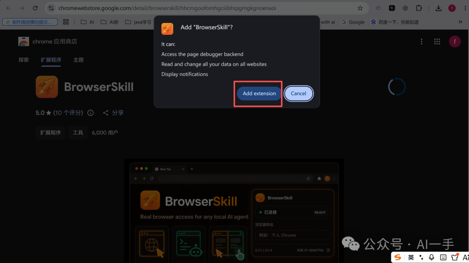Image resolution: width=469 pixels, height=263 pixels.
Task: Click the BrowserSkill rocket icon on page
Action: coord(46,87)
